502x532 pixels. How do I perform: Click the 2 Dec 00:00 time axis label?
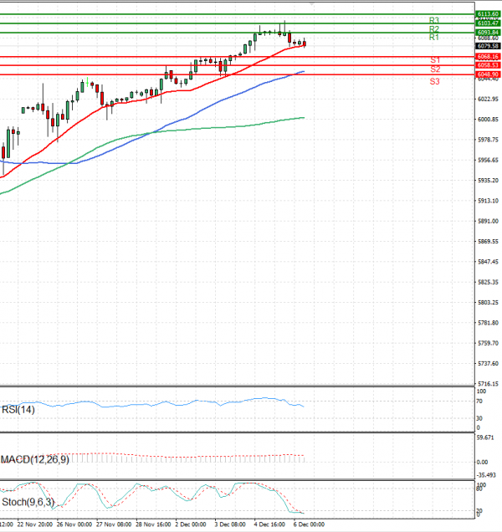tap(190, 524)
